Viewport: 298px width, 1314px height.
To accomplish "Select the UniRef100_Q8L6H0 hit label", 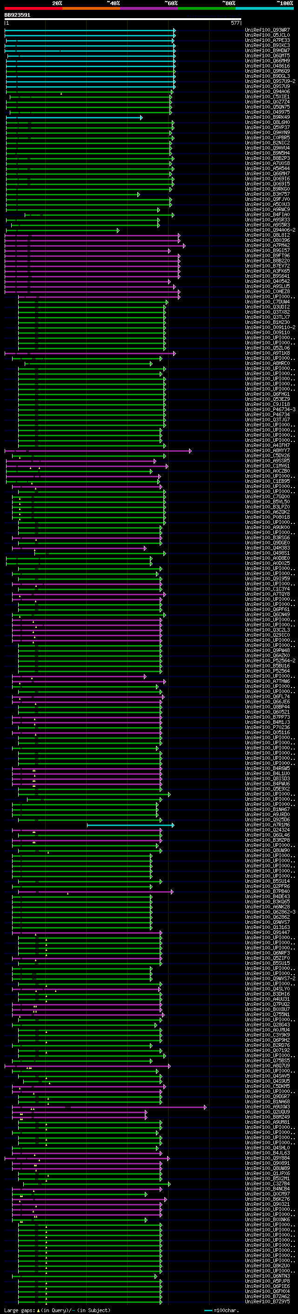I will point(267,123).
